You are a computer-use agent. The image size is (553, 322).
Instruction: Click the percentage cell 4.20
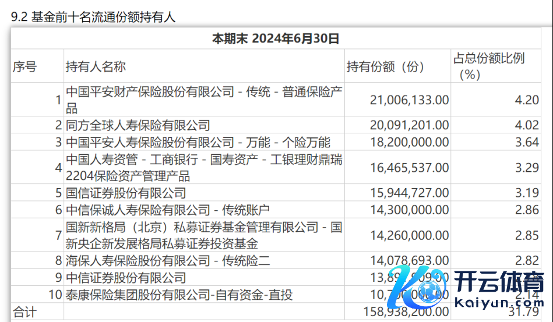527,100
